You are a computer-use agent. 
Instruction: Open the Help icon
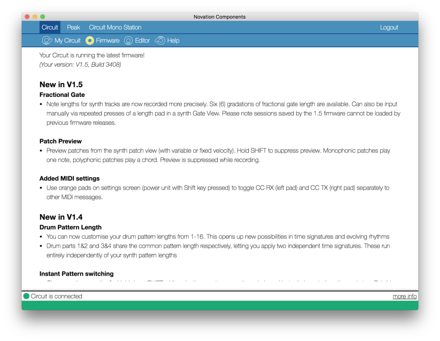coord(160,40)
